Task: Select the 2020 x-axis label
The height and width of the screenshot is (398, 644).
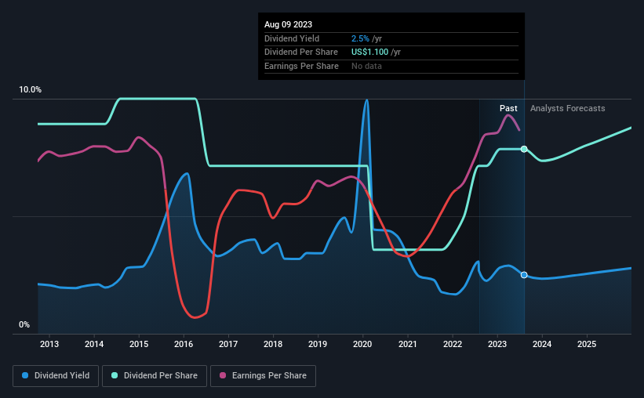Action: tap(362, 344)
